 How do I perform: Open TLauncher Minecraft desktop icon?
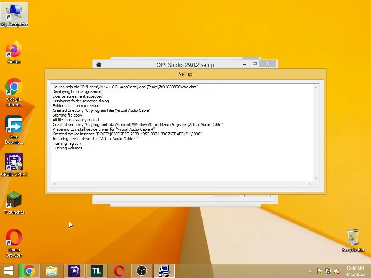pyautogui.click(x=14, y=203)
